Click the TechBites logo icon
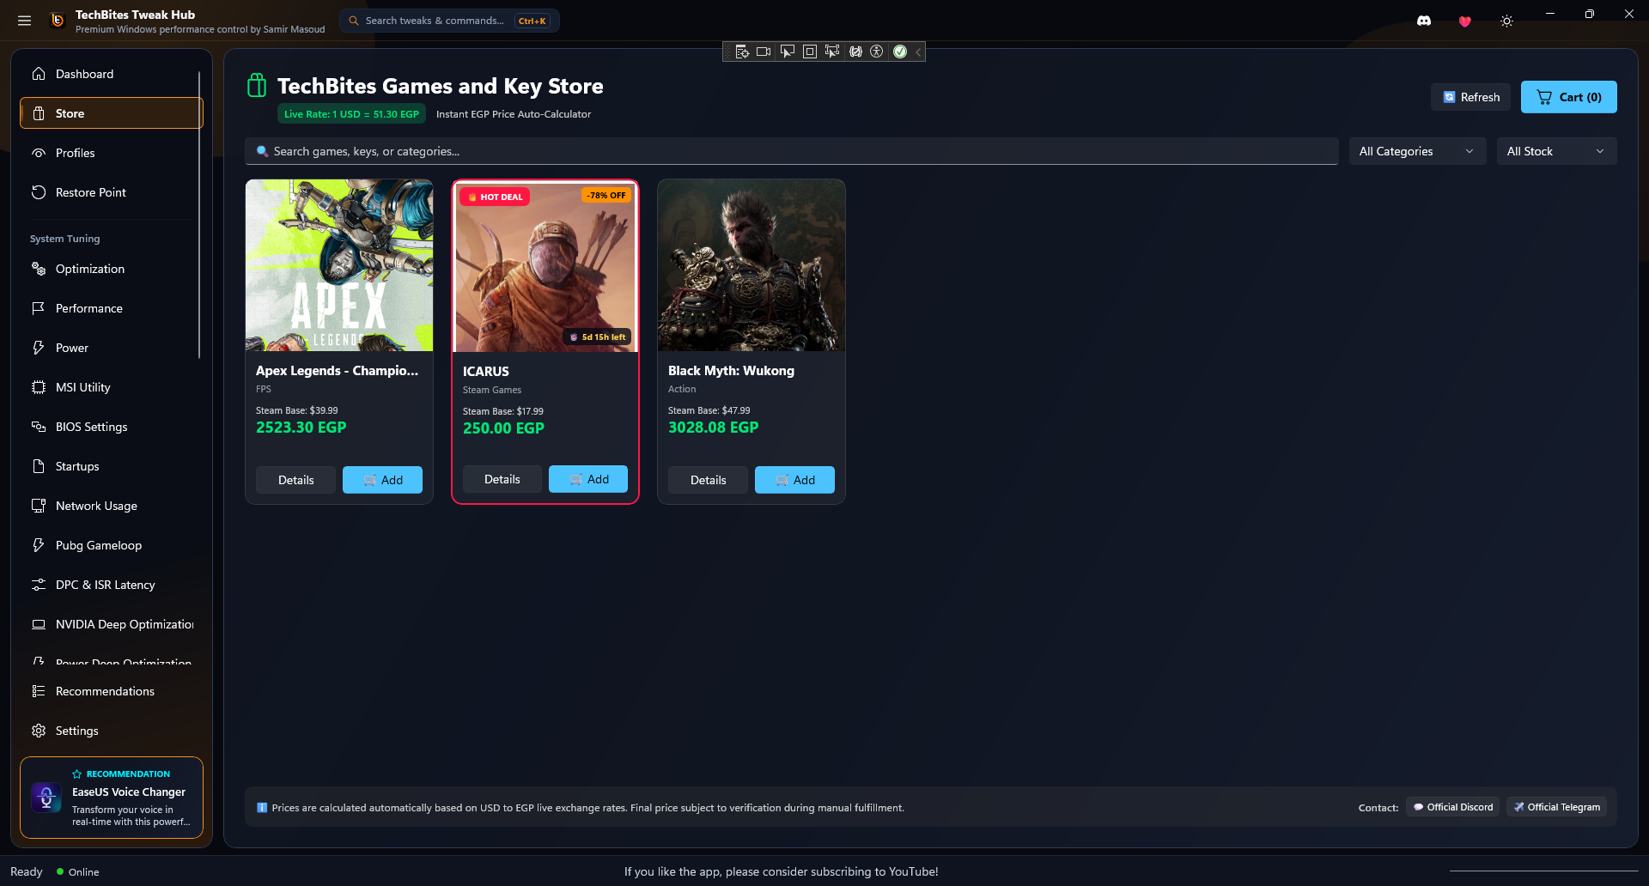The image size is (1649, 886). coord(58,21)
